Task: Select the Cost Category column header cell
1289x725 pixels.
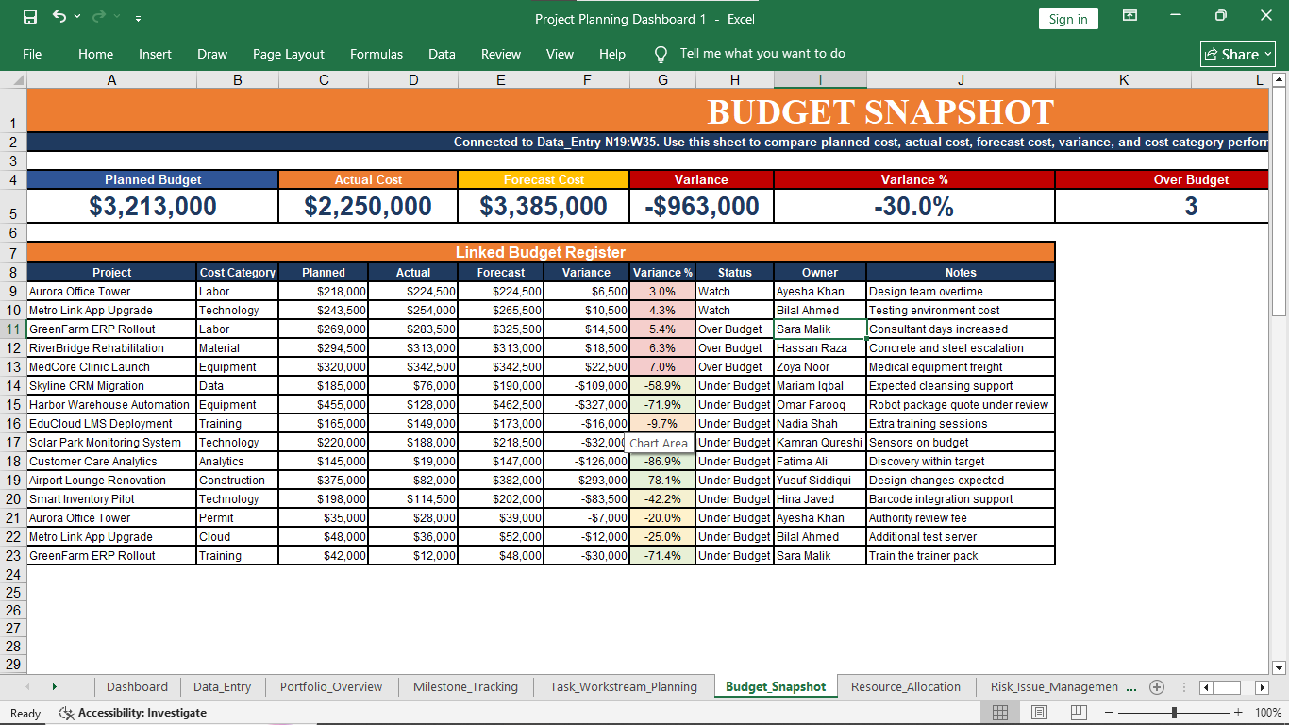Action: click(238, 272)
